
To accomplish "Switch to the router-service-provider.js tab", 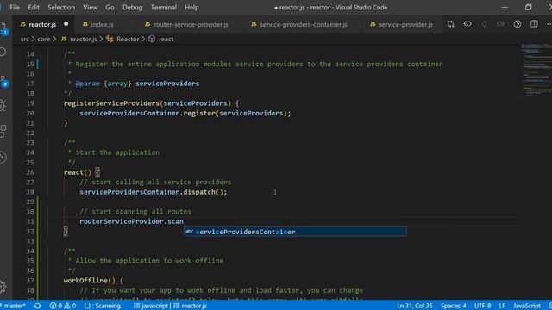I will pos(191,24).
